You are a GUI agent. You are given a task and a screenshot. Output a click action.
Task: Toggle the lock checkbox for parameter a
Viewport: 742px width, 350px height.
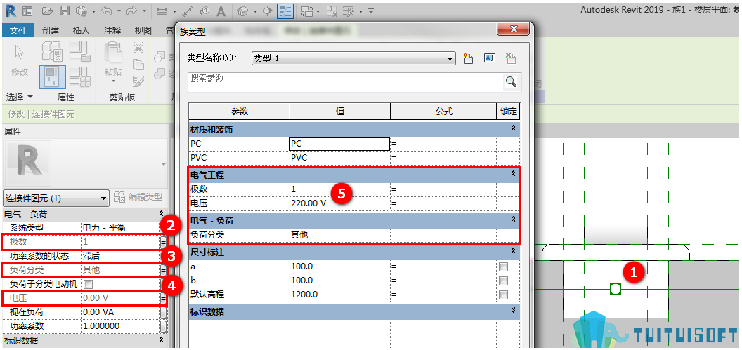(x=504, y=267)
